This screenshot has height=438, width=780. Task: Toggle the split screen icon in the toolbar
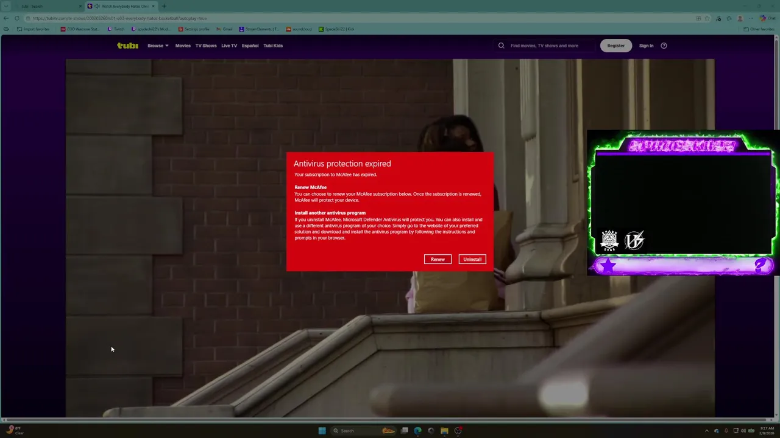698,18
